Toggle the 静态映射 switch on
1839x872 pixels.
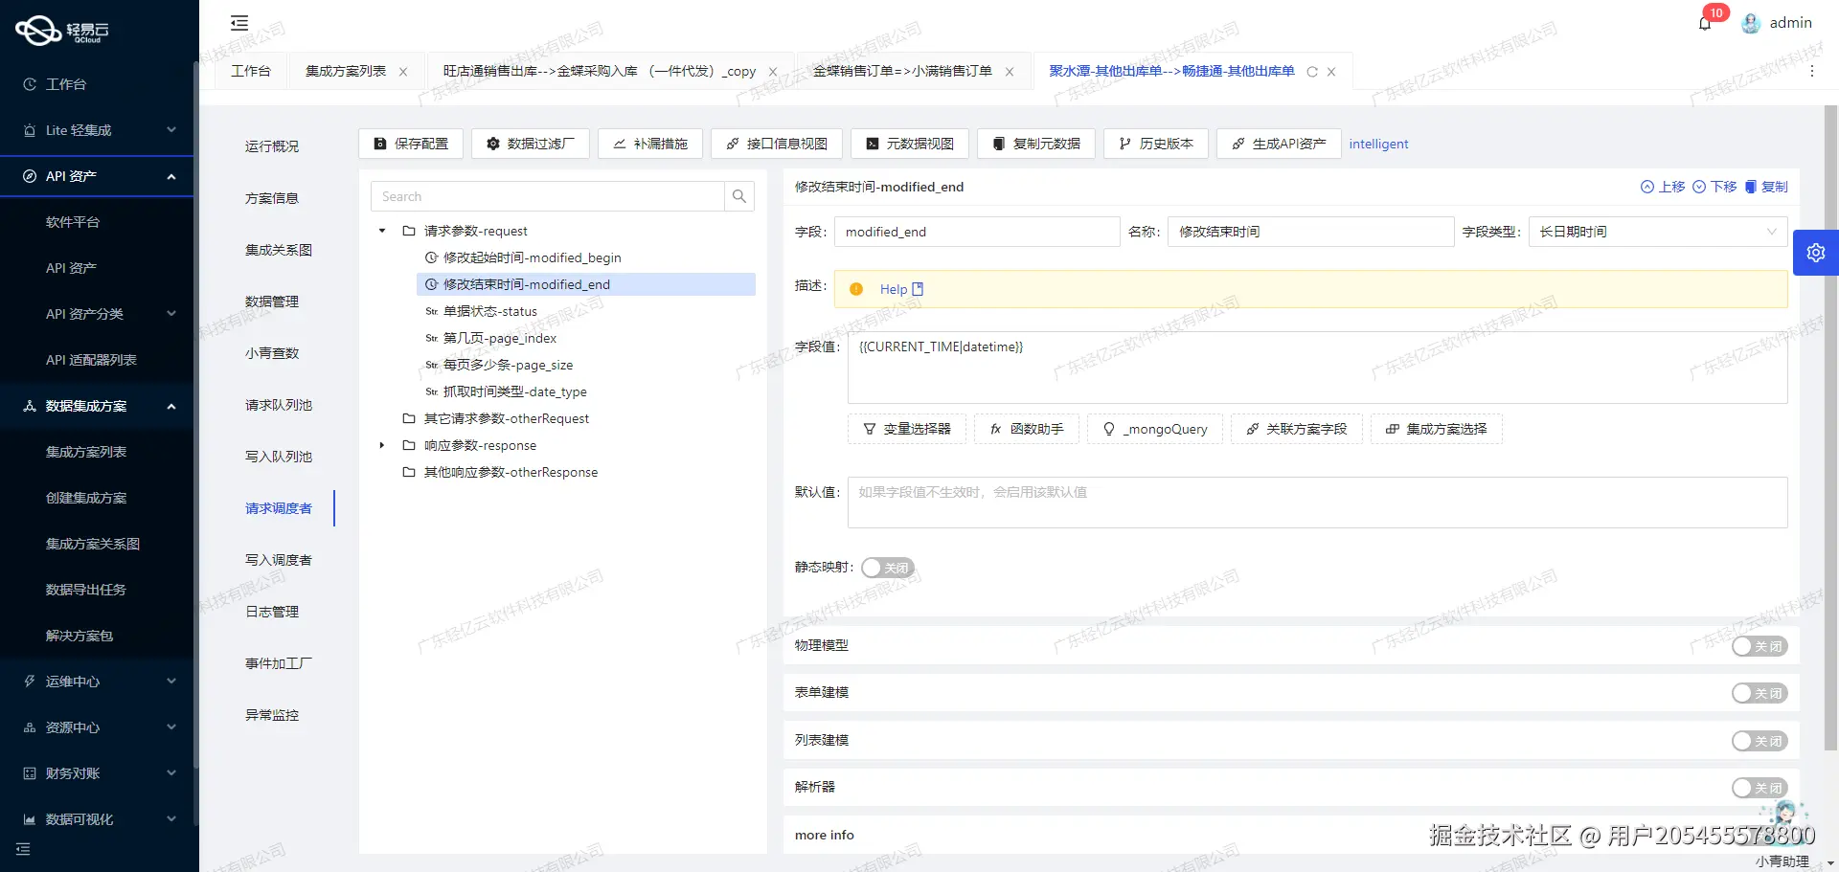click(887, 567)
